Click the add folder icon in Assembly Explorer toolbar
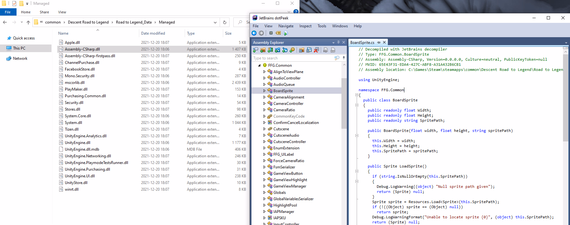The image size is (570, 225). tap(263, 50)
